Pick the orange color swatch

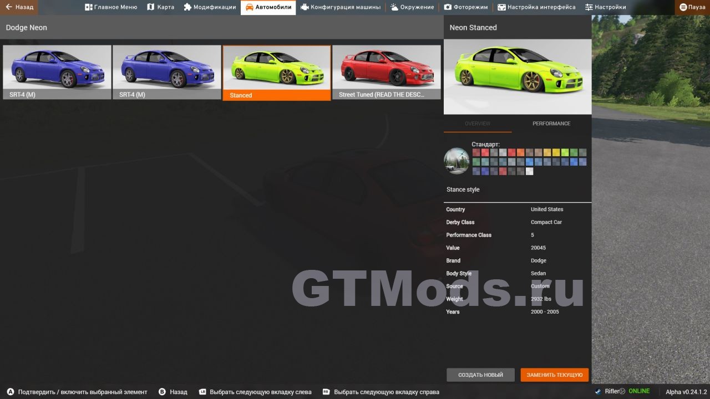pos(520,152)
